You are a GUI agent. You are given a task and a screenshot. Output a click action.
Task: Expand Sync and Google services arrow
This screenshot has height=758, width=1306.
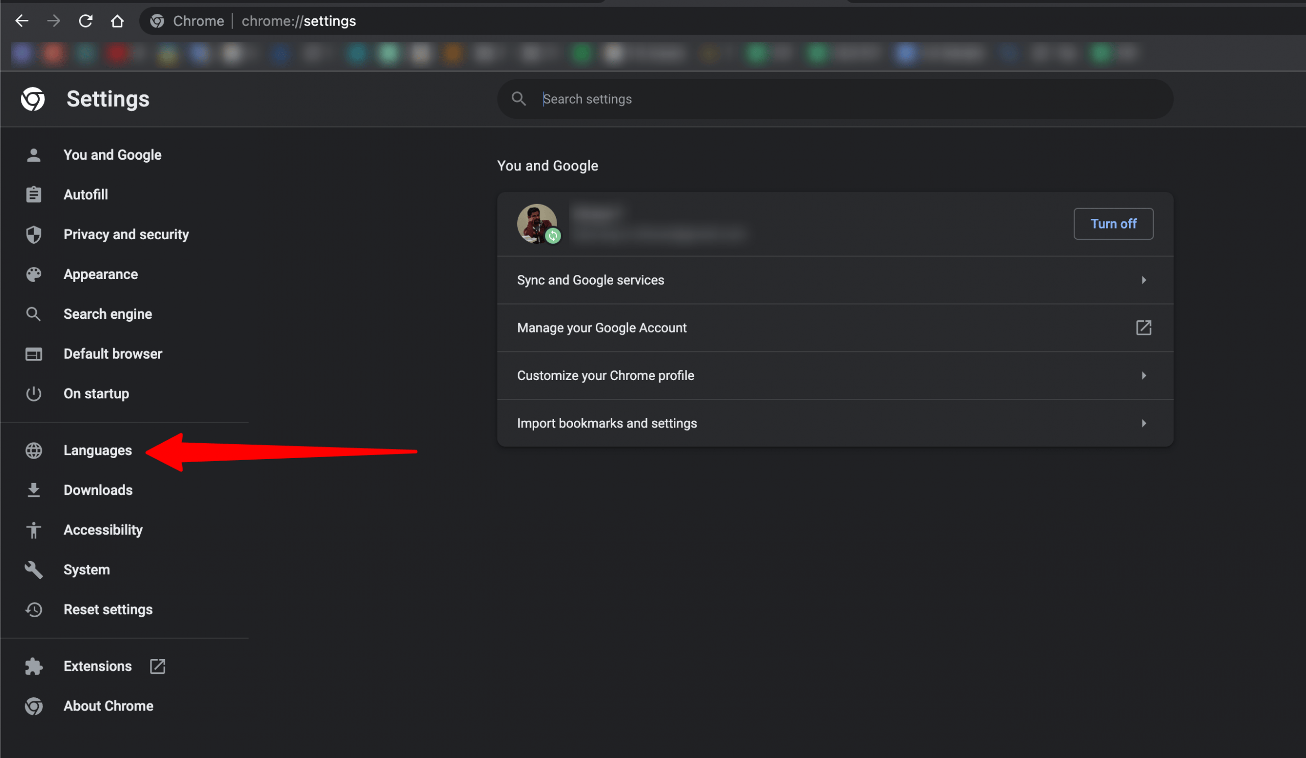pyautogui.click(x=1143, y=280)
